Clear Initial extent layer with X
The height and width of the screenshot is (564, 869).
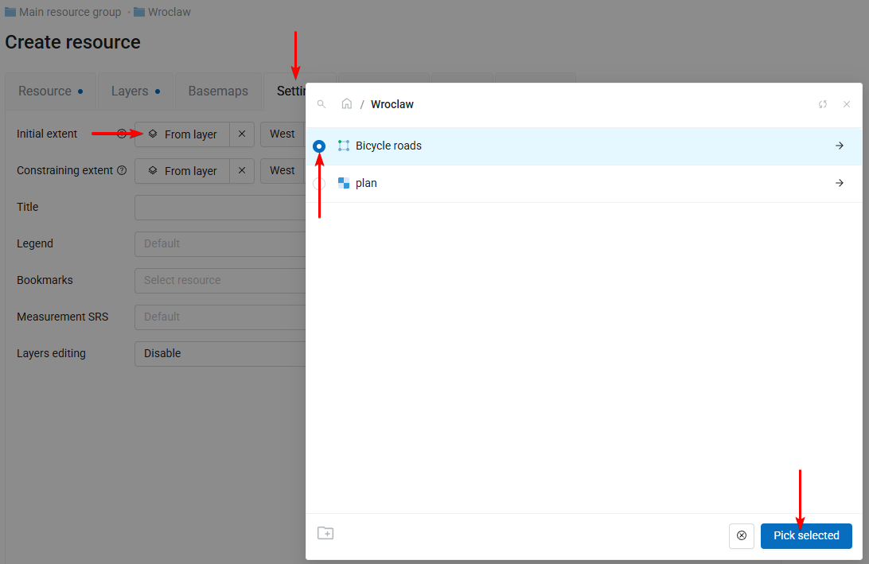[242, 134]
